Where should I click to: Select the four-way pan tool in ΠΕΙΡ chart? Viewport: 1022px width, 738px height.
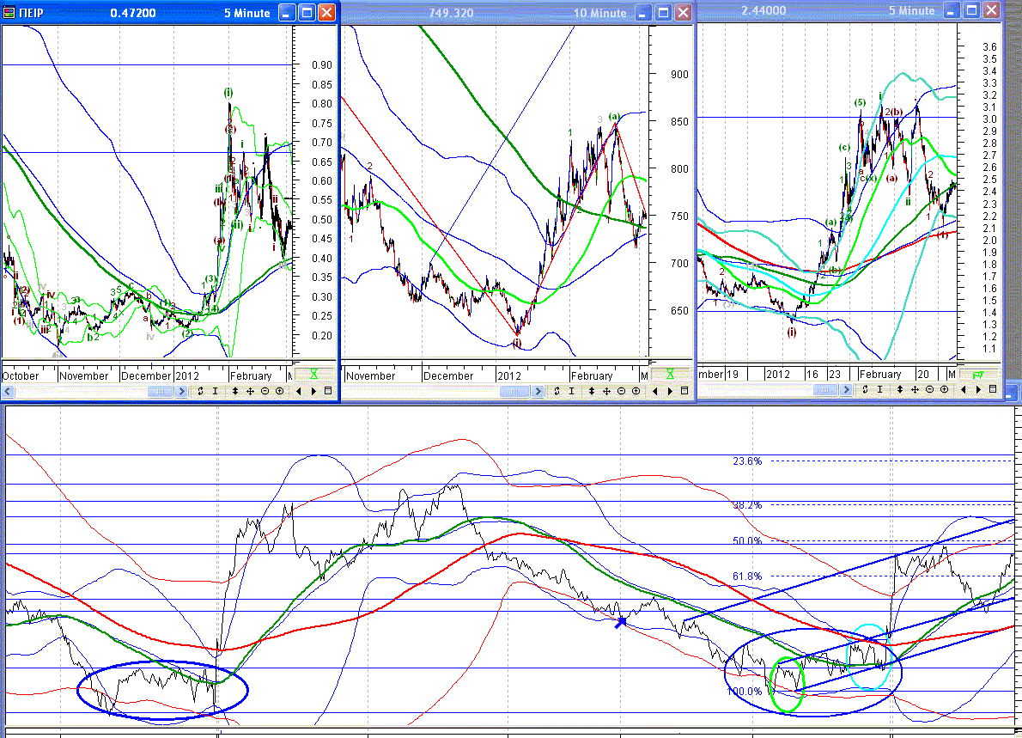[x=250, y=391]
